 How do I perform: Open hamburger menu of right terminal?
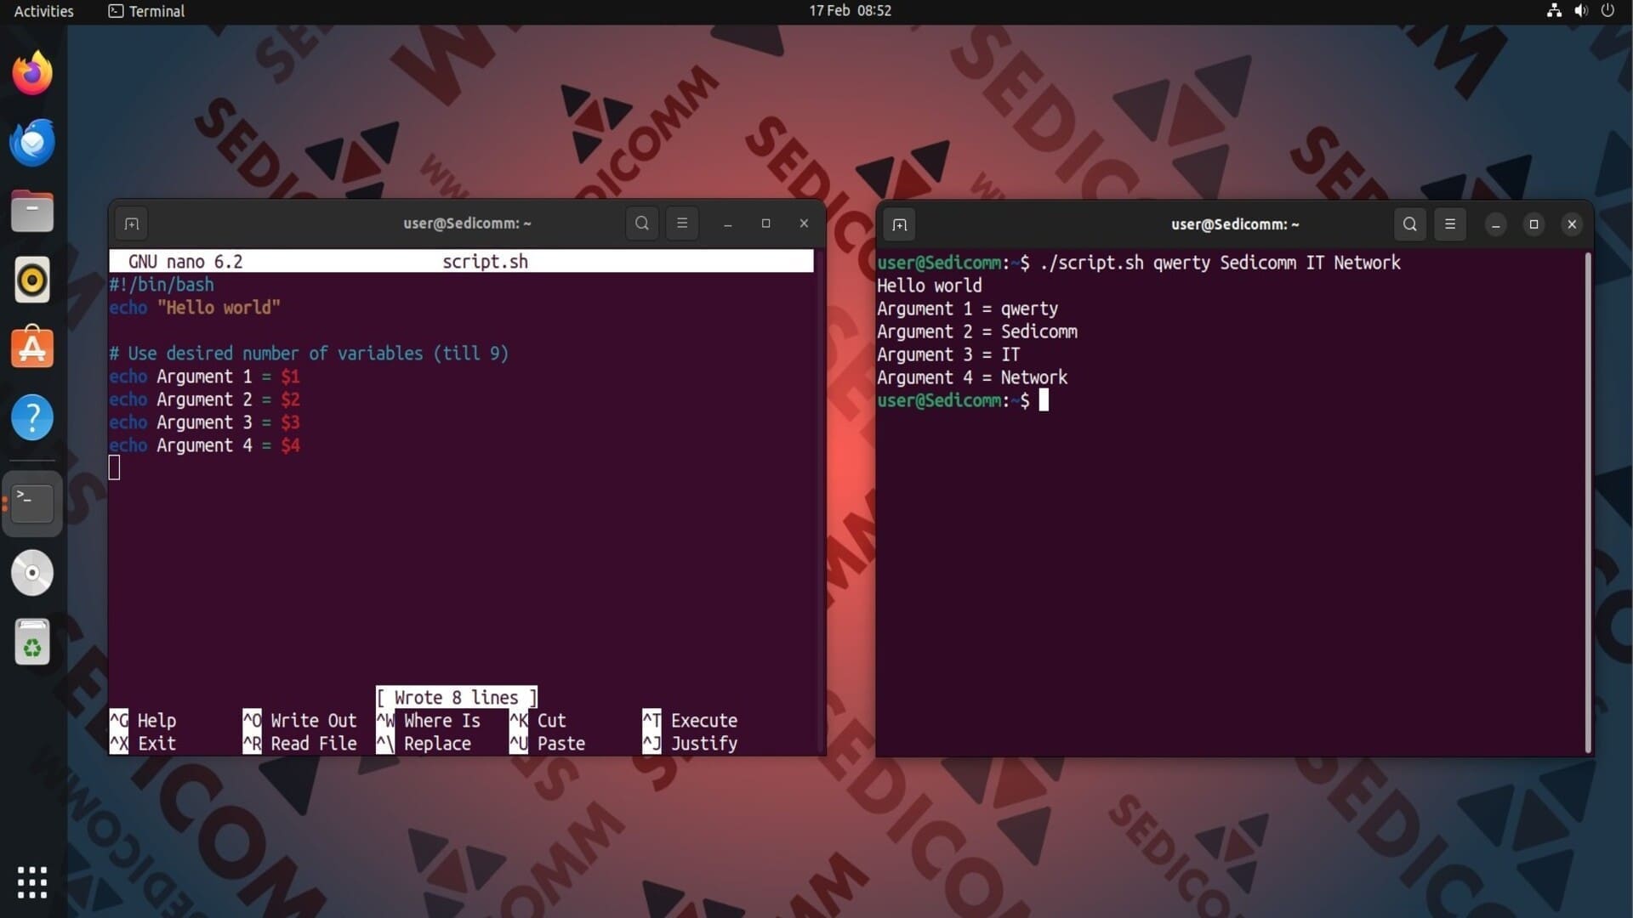(1450, 224)
